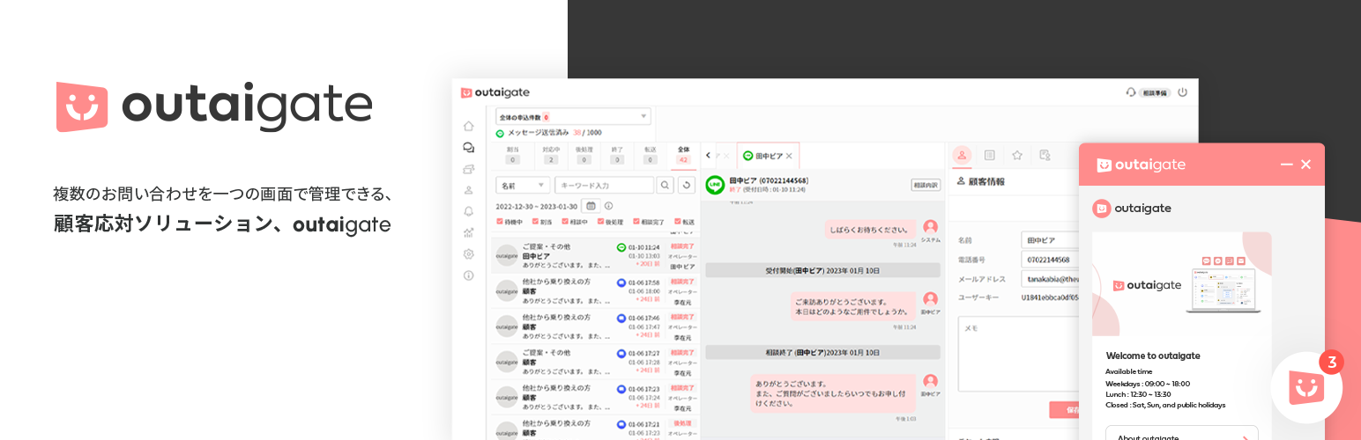The height and width of the screenshot is (440, 1361).
Task: Open the history clipboard tab icon
Action: pos(1045,155)
